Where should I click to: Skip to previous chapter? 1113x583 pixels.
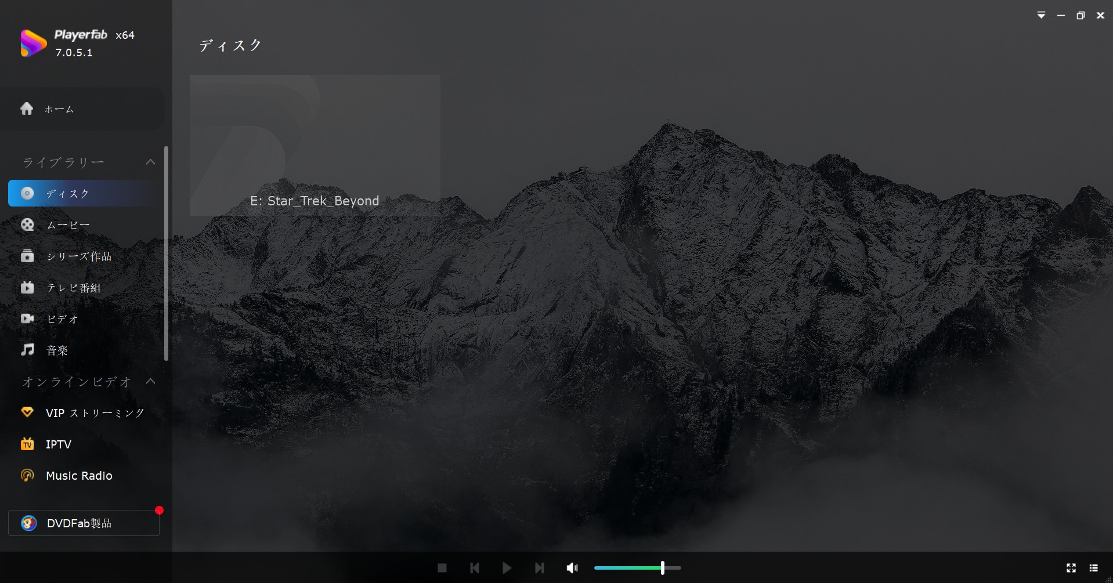point(475,568)
